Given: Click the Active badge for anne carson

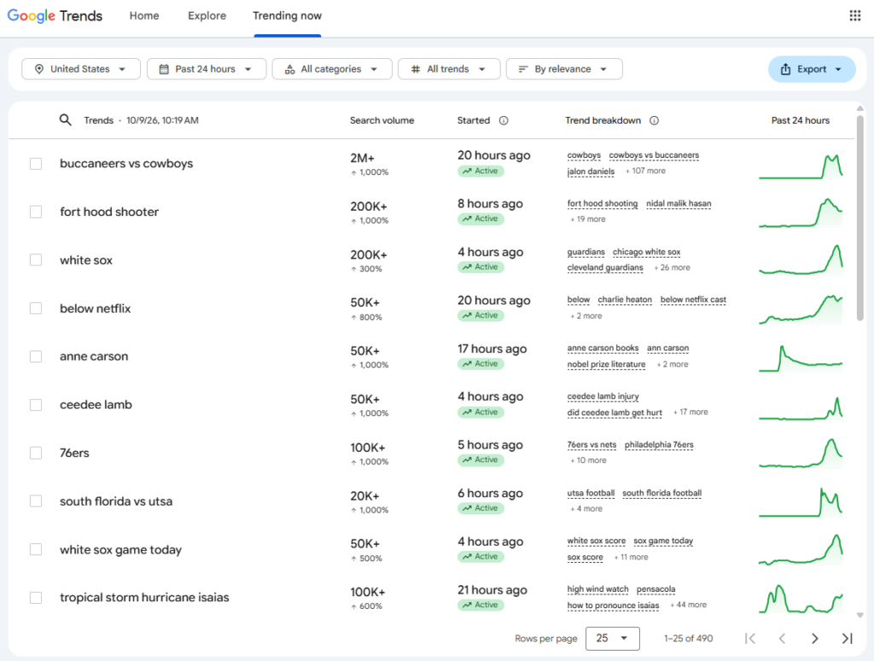Looking at the screenshot, I should [481, 363].
